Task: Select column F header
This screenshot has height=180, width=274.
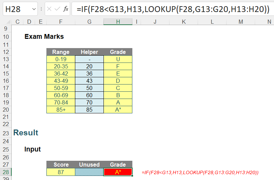Action: tap(61, 22)
